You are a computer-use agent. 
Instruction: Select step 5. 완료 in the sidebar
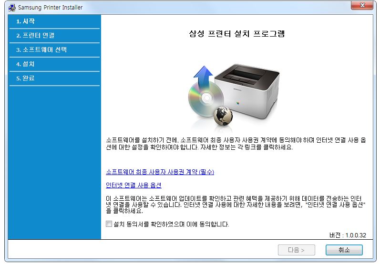(54, 78)
